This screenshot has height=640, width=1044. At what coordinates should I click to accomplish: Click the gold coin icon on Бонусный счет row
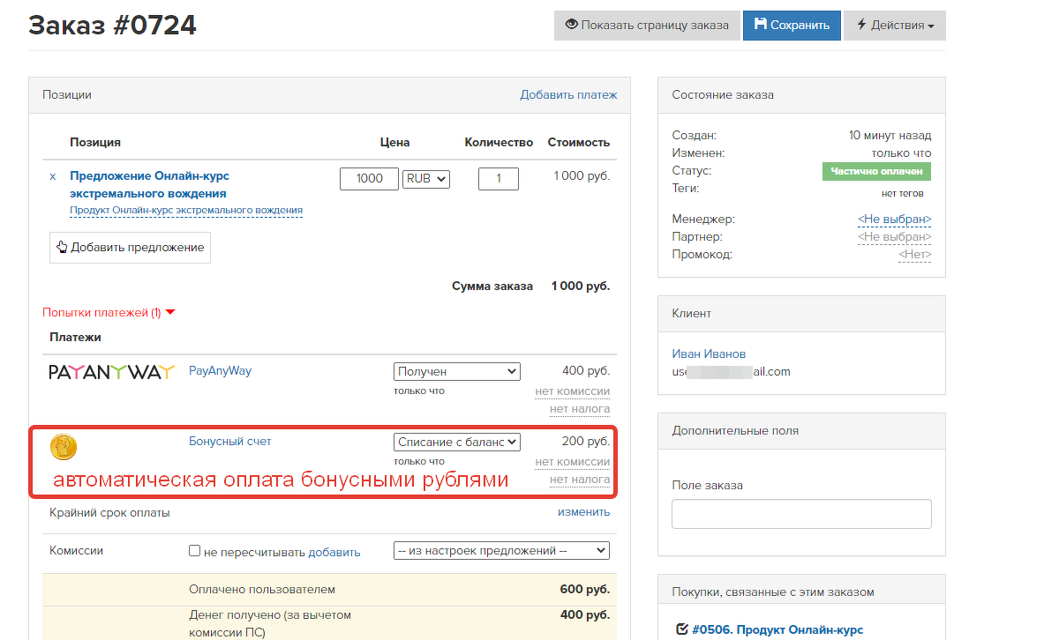63,446
